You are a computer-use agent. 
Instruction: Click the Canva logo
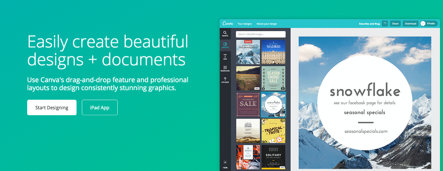pos(228,23)
